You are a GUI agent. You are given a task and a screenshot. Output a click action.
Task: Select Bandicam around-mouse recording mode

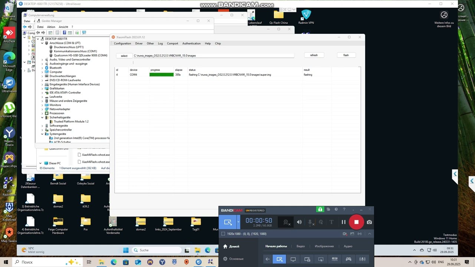pos(321,259)
